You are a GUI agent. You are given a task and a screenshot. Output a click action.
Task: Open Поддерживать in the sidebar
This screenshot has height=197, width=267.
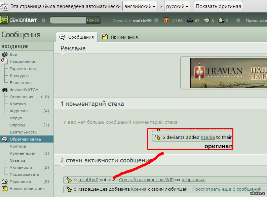[24, 174]
